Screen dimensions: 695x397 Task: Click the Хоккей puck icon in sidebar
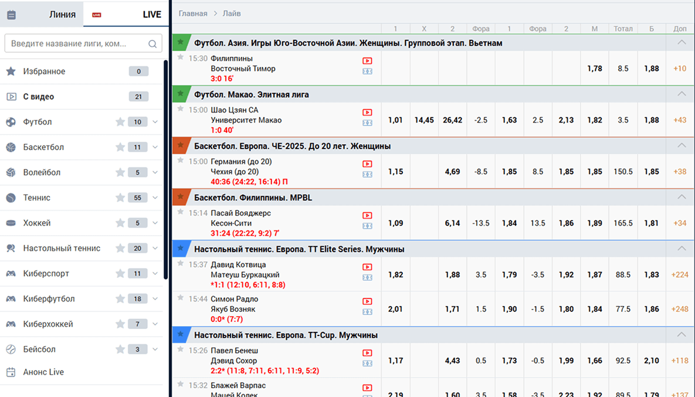(11, 223)
